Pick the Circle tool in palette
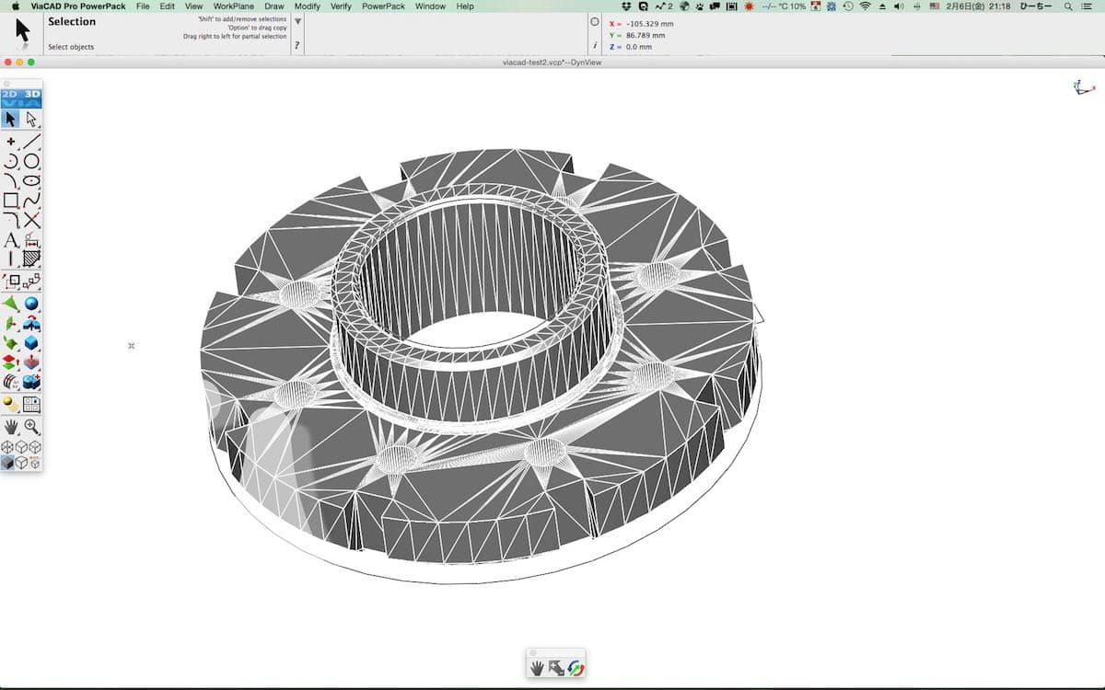The image size is (1105, 690). click(x=32, y=161)
